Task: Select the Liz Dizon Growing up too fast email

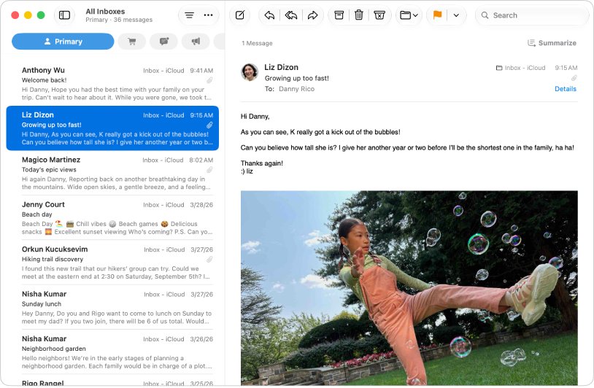Action: 112,128
